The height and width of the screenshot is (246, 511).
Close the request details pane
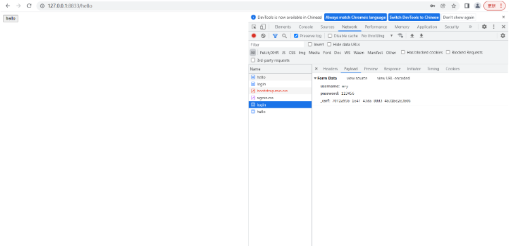pyautogui.click(x=316, y=68)
